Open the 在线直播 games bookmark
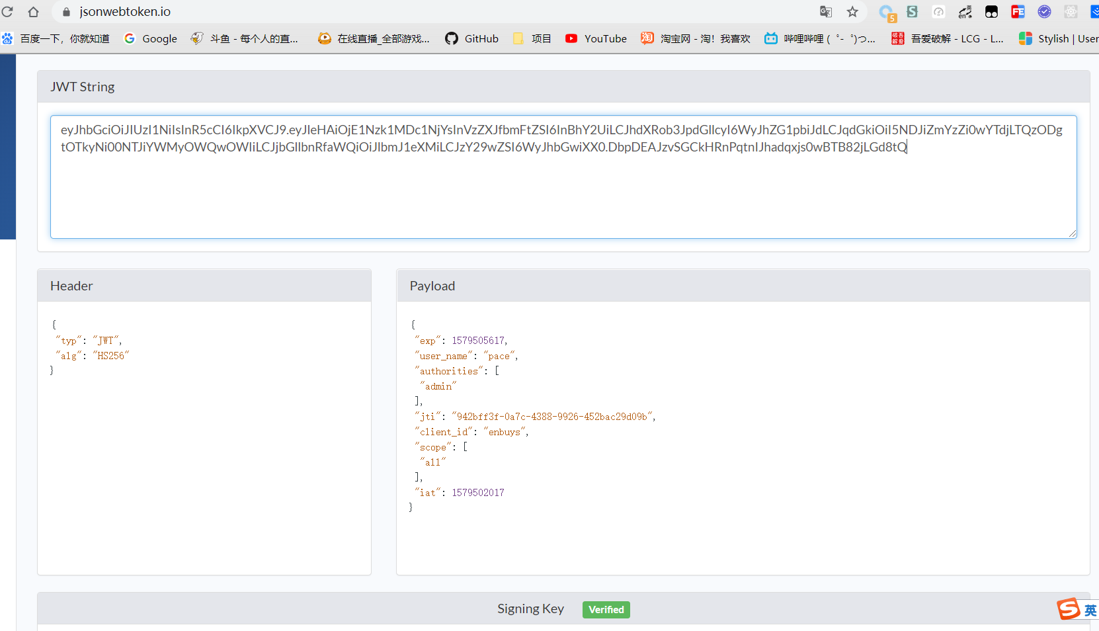1099x631 pixels. point(374,38)
